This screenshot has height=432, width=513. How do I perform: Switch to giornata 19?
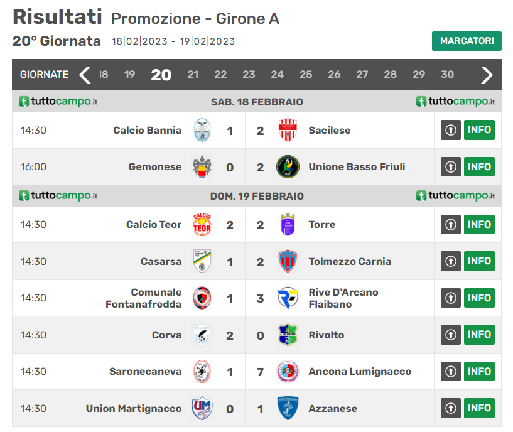(x=129, y=75)
